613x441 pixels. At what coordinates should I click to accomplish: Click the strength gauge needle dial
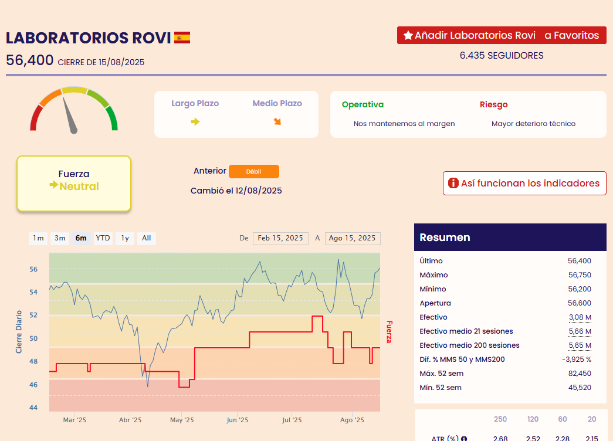(x=74, y=110)
